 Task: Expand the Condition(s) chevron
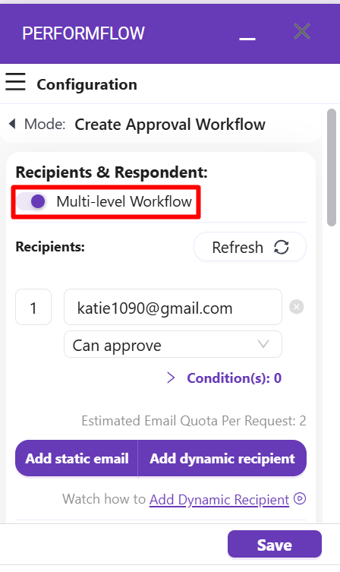tap(171, 378)
